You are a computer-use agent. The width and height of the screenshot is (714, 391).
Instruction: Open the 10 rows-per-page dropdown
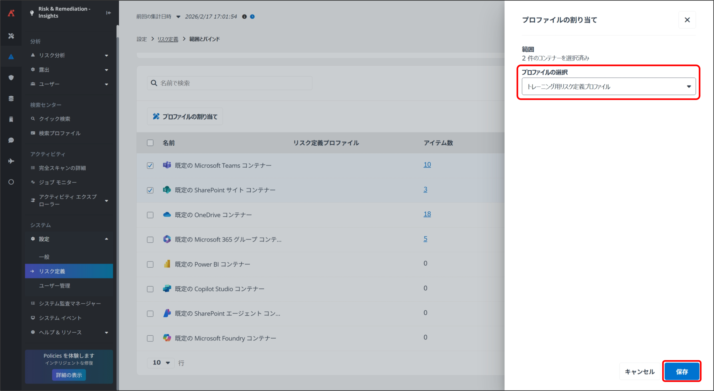pyautogui.click(x=161, y=363)
